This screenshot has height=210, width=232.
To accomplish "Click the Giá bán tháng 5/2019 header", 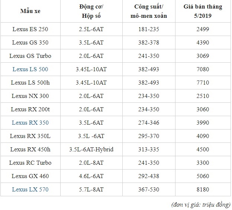I will [x=202, y=11].
